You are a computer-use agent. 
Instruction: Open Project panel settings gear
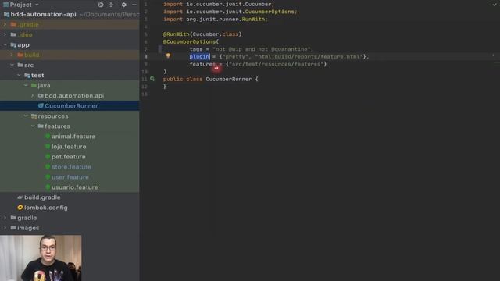pos(123,5)
